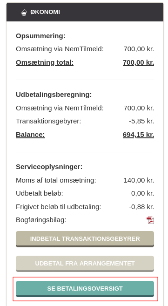This screenshot has width=168, height=306.
Task: Click the underlined 700,00 kr. total amount
Action: [138, 63]
